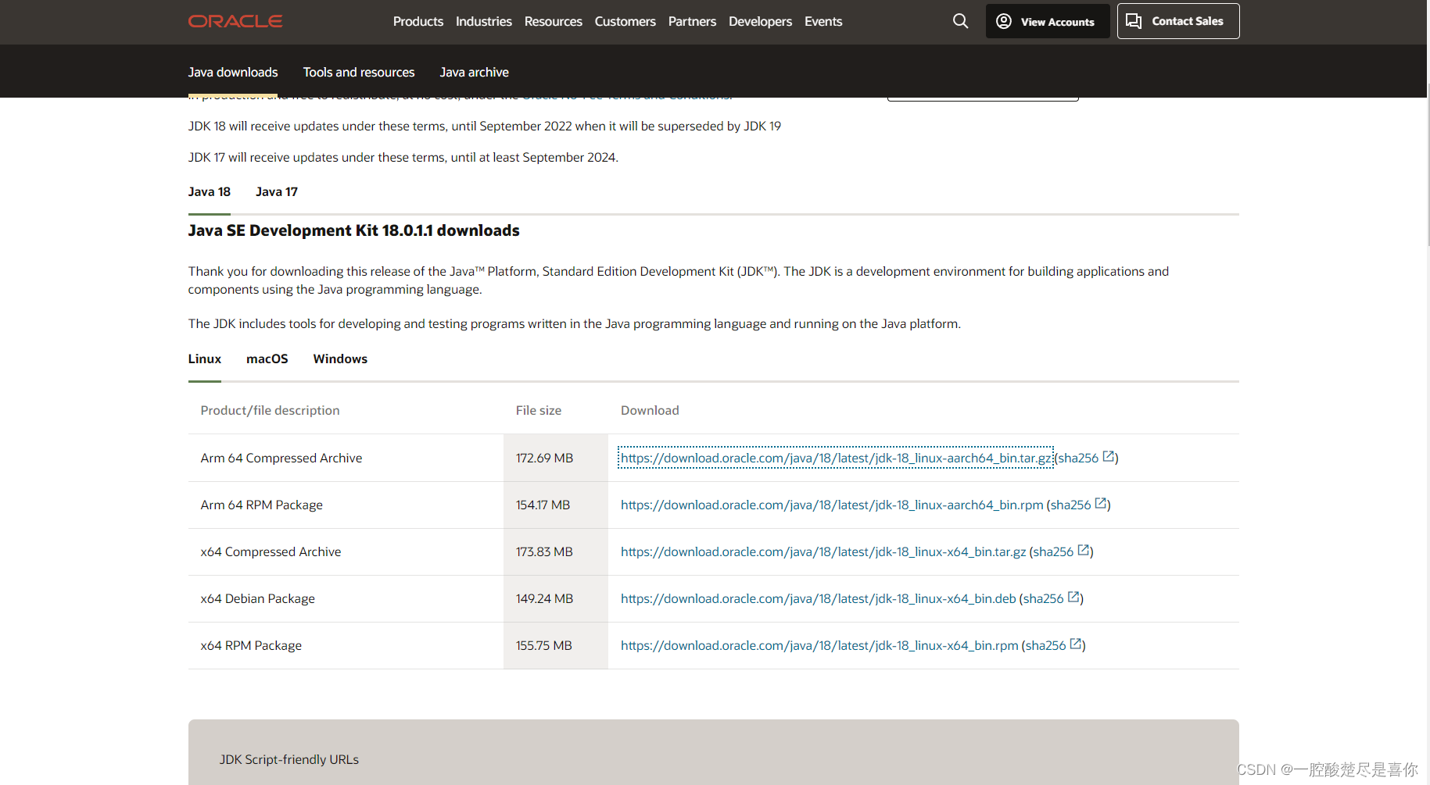Screen dimensions: 1430x785
Task: Go to Tools and resources tab
Action: pyautogui.click(x=359, y=72)
